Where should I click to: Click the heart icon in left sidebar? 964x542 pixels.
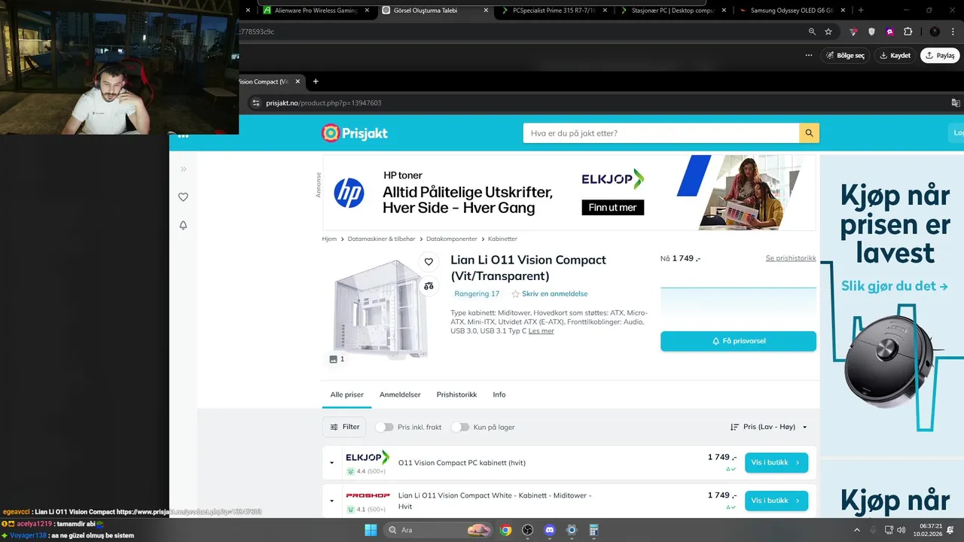(x=183, y=197)
